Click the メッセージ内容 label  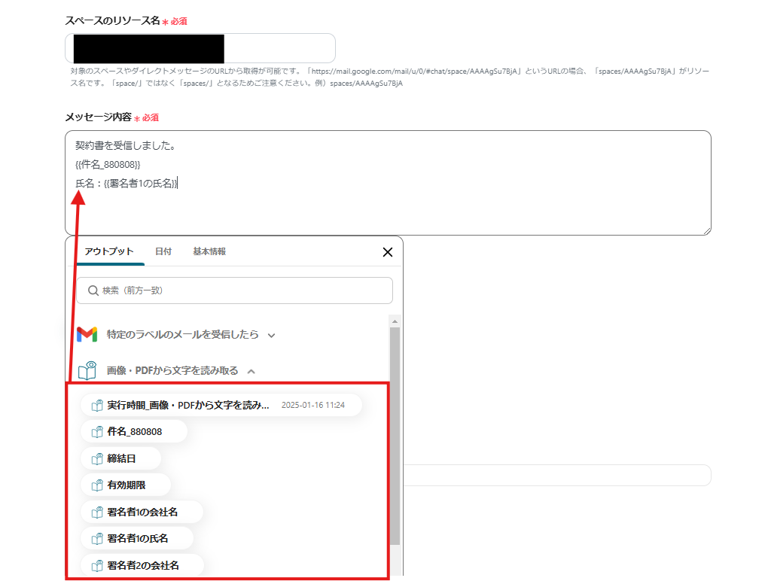pyautogui.click(x=99, y=117)
